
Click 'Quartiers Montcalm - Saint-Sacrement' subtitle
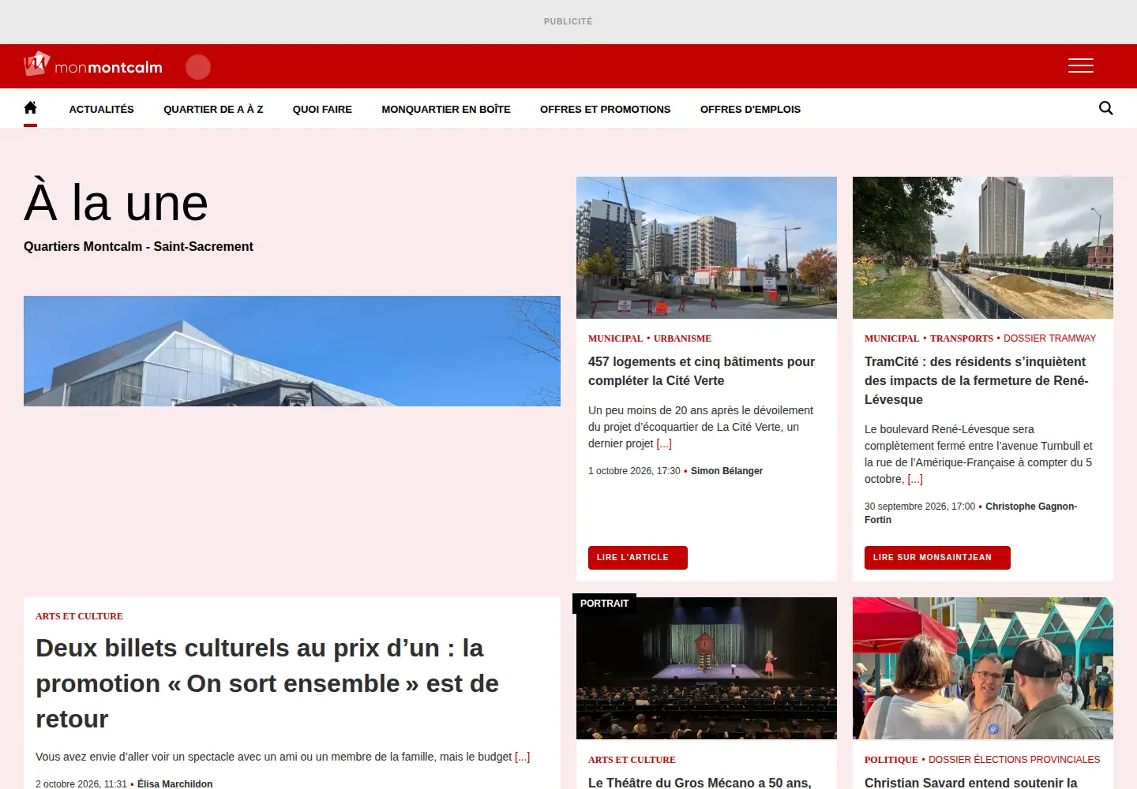(138, 246)
